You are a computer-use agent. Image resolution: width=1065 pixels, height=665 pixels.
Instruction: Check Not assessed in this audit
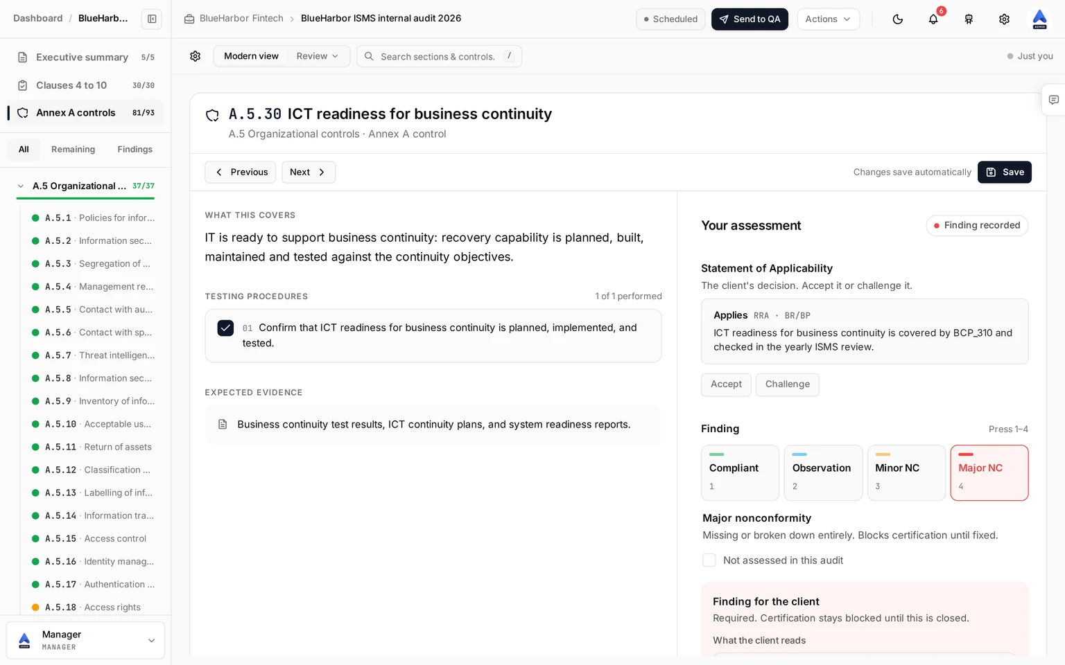pyautogui.click(x=709, y=560)
